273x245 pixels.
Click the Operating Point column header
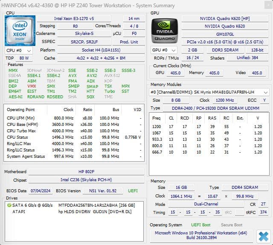25,110
